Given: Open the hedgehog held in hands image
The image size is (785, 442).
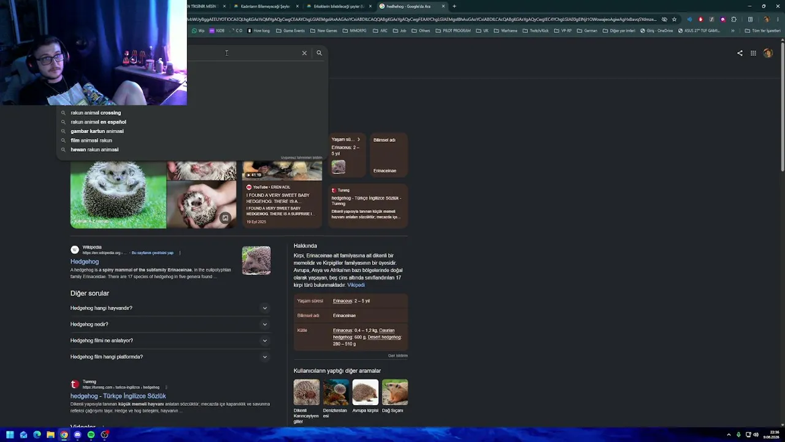Looking at the screenshot, I should pos(202,205).
